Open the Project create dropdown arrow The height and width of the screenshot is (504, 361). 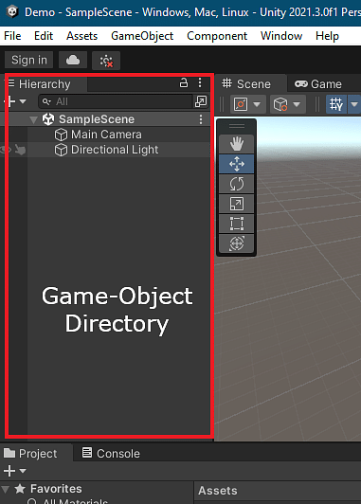tap(23, 471)
